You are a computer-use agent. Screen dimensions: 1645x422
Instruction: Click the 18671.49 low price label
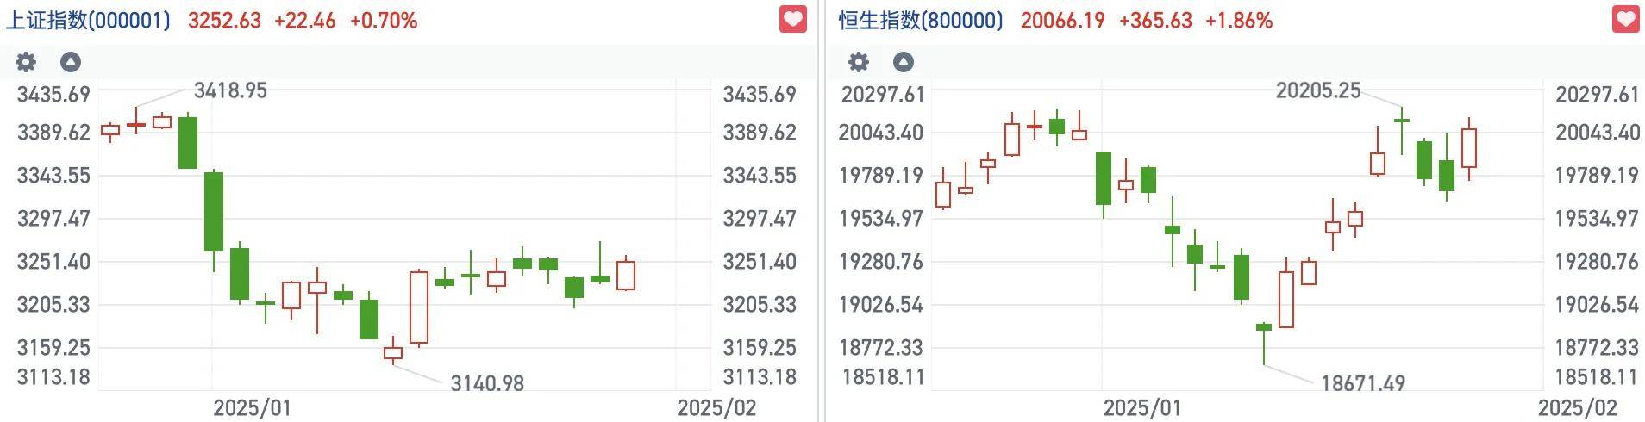[x=1363, y=383]
